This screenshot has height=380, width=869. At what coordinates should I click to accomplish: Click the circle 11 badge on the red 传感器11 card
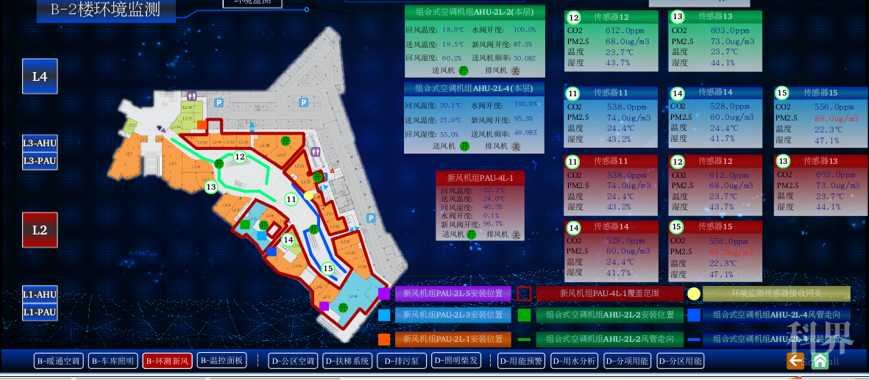point(573,162)
